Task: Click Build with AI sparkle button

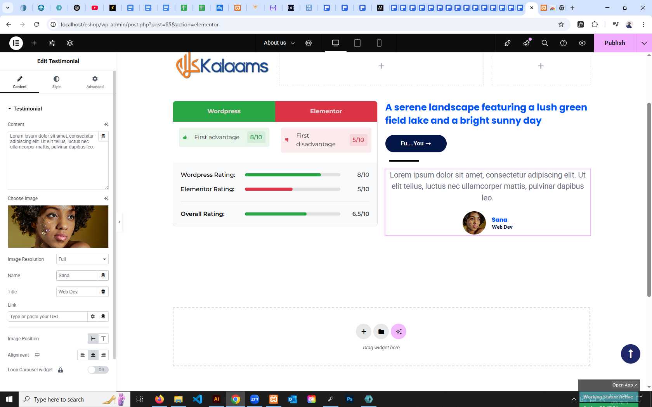Action: coord(399,331)
